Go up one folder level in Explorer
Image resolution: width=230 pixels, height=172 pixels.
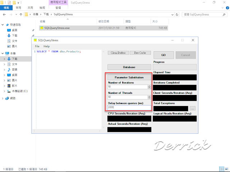coord(21,14)
